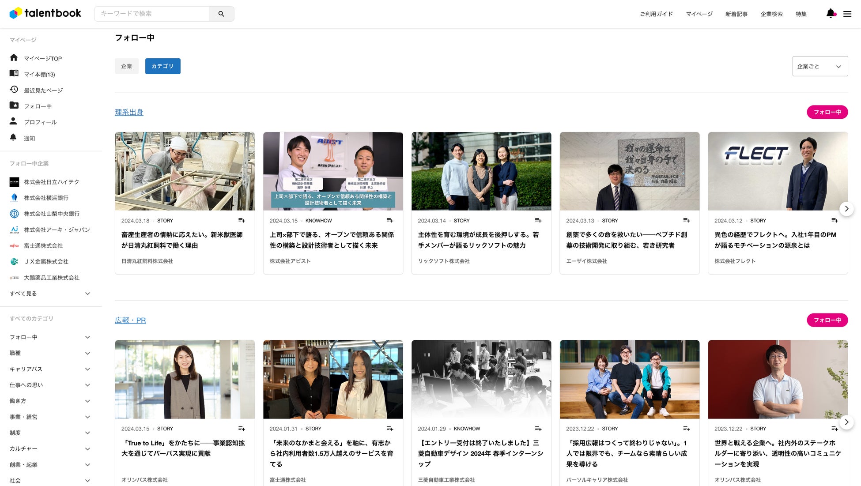Click the プロフィール person icon
The image size is (861, 486).
(x=14, y=121)
